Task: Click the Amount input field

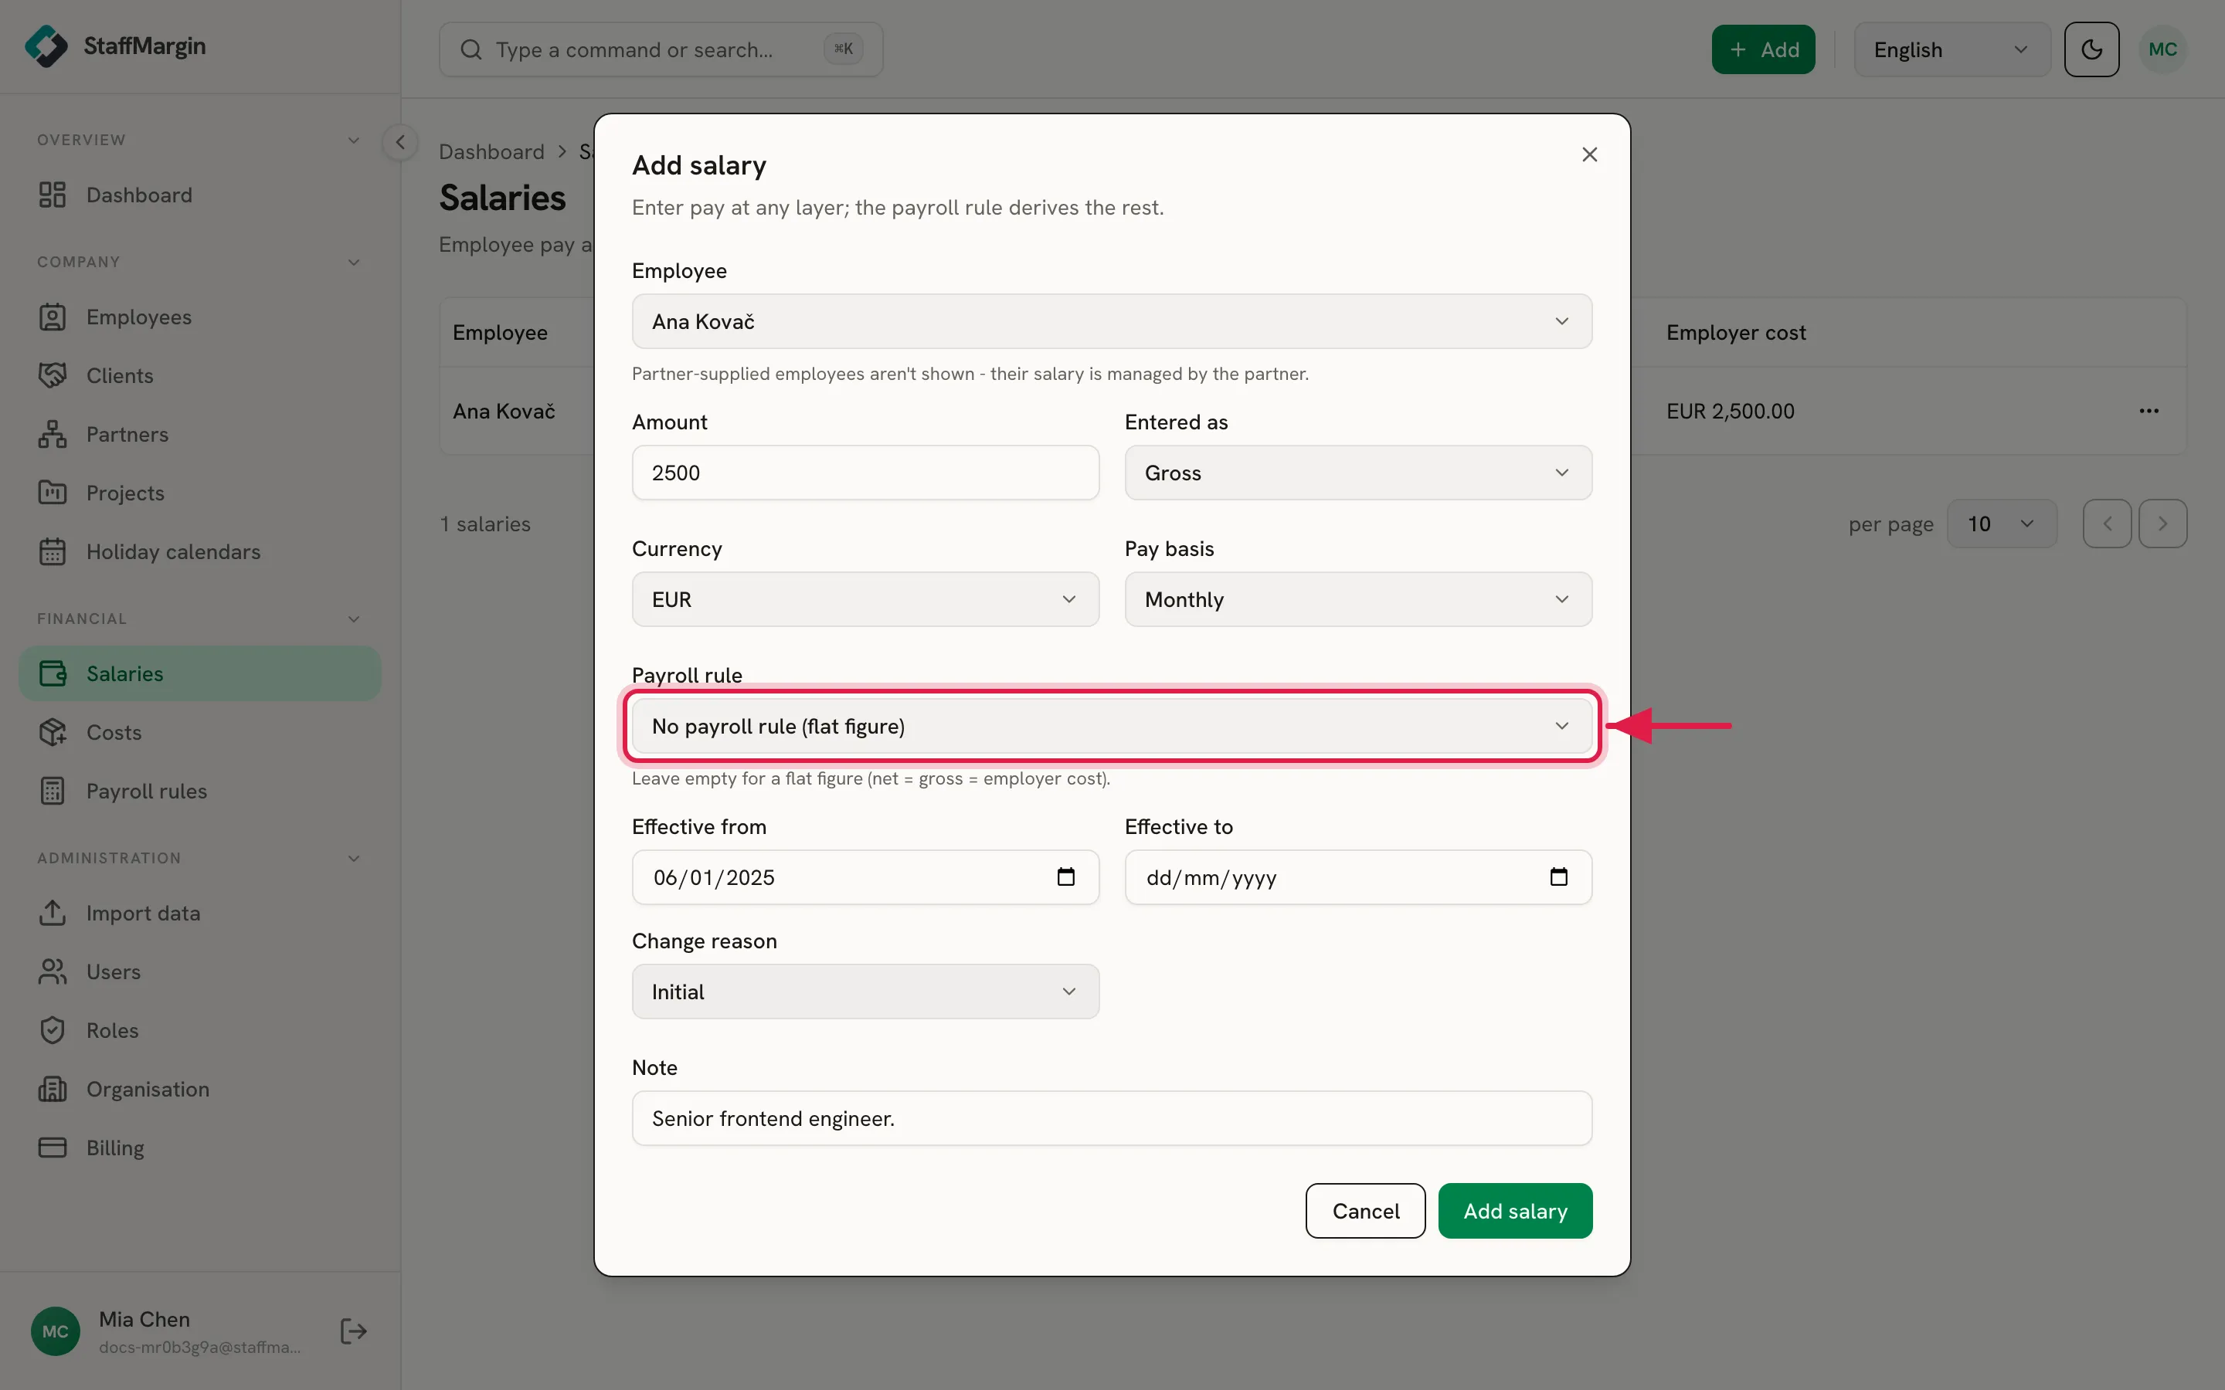Action: click(865, 473)
